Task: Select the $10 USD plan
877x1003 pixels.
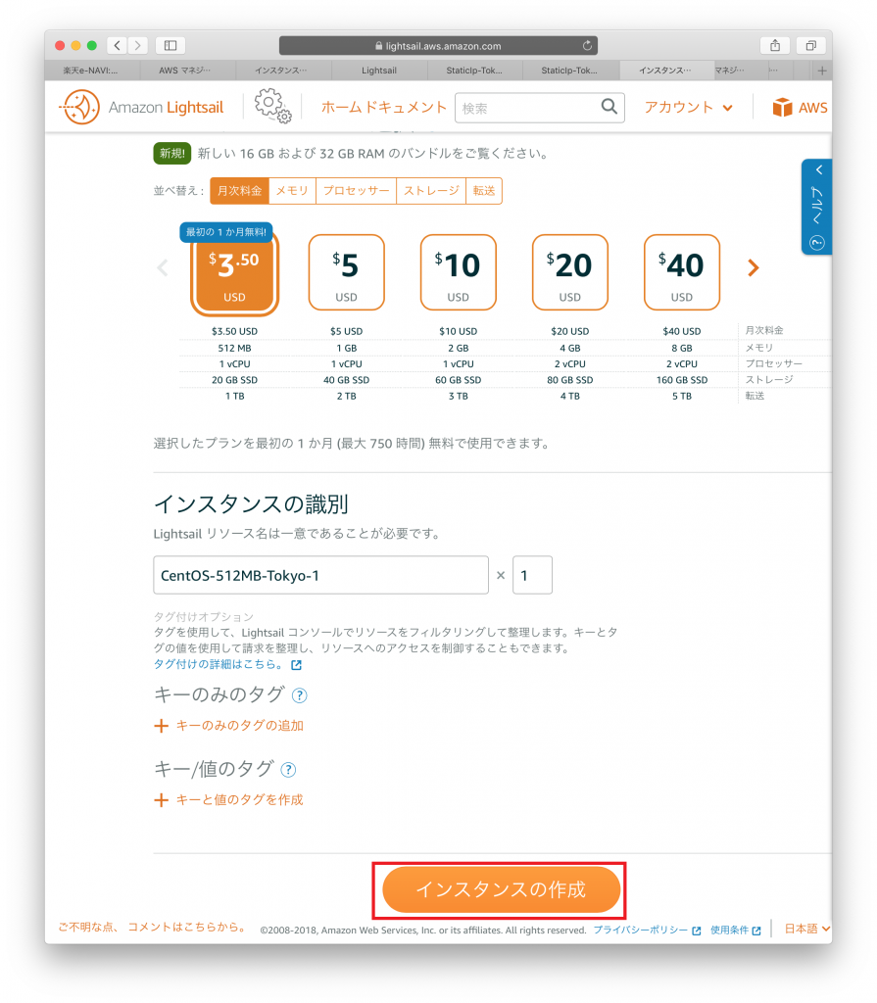Action: (x=459, y=272)
